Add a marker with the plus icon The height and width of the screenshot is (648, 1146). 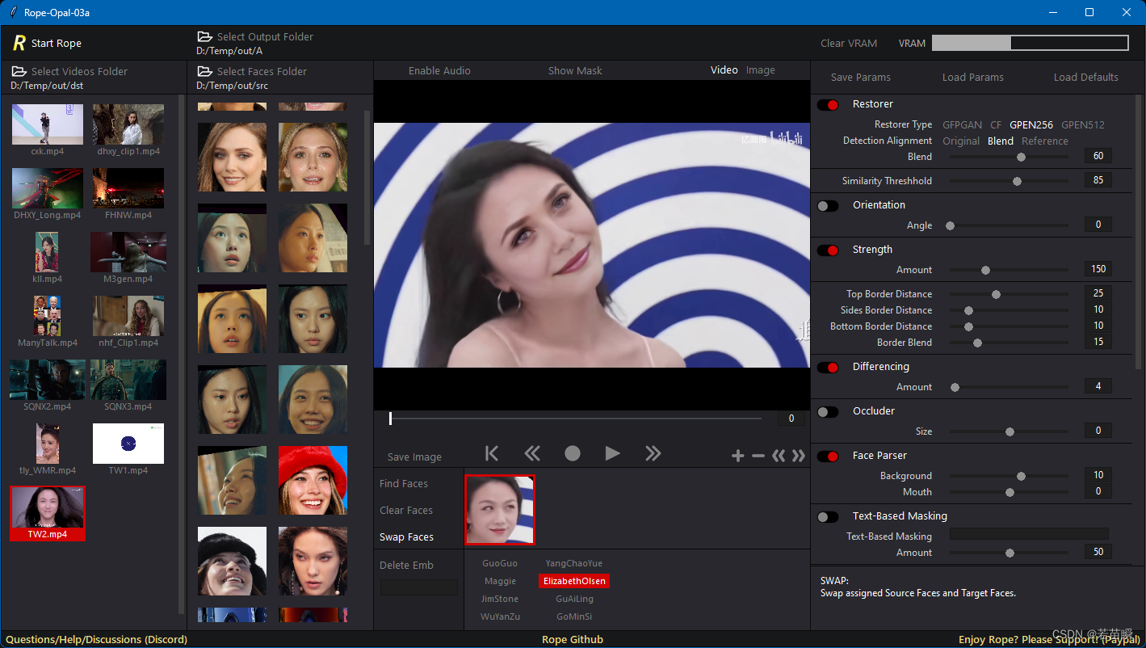pyautogui.click(x=737, y=456)
